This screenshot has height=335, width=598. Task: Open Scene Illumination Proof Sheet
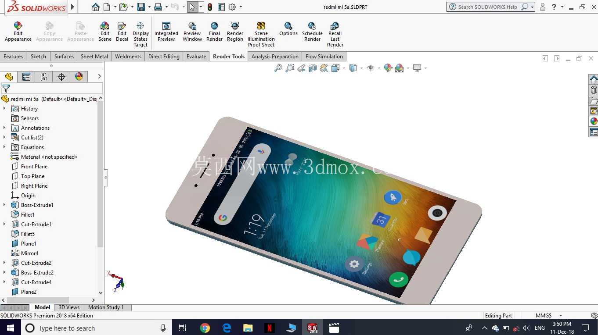[x=261, y=34]
